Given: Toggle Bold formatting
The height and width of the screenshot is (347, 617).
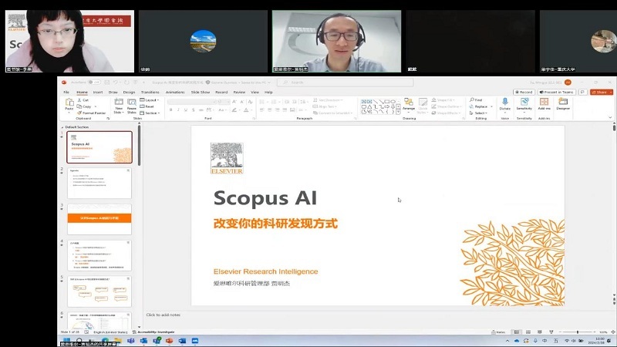Looking at the screenshot, I should click(170, 109).
